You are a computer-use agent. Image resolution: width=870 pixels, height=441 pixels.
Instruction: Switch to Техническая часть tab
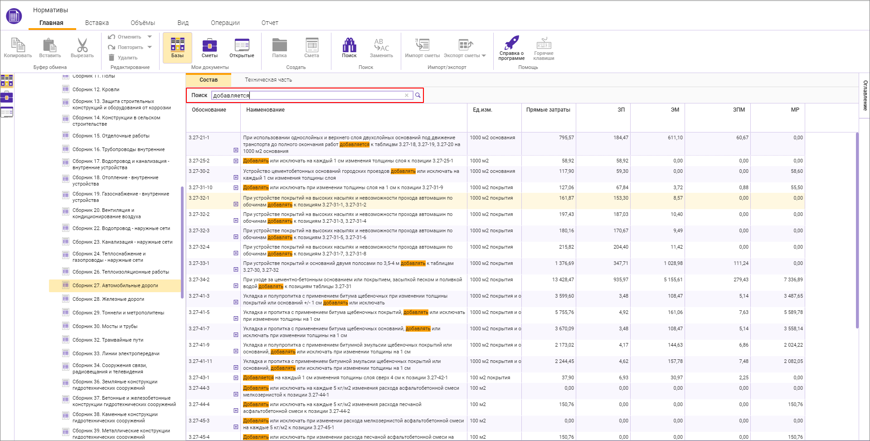(268, 80)
